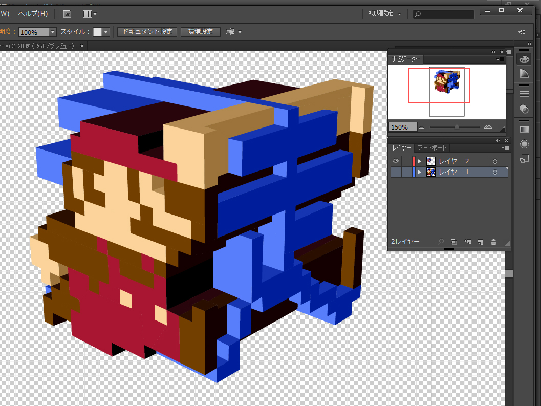Open the Transparency panel icon
The width and height of the screenshot is (541, 406).
tap(524, 109)
